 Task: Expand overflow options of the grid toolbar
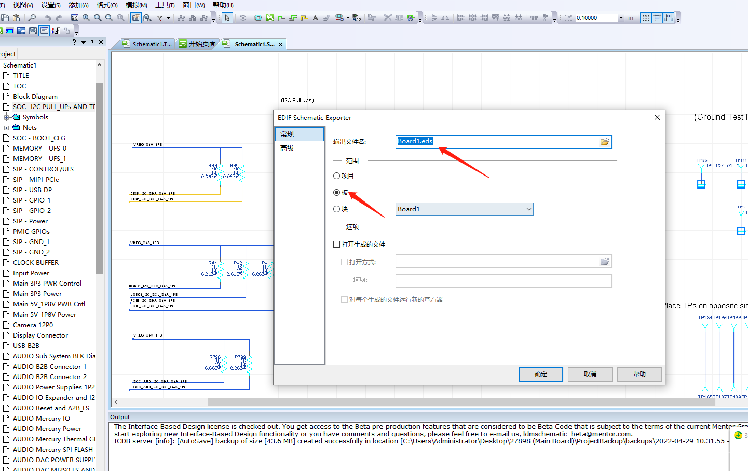coord(678,20)
